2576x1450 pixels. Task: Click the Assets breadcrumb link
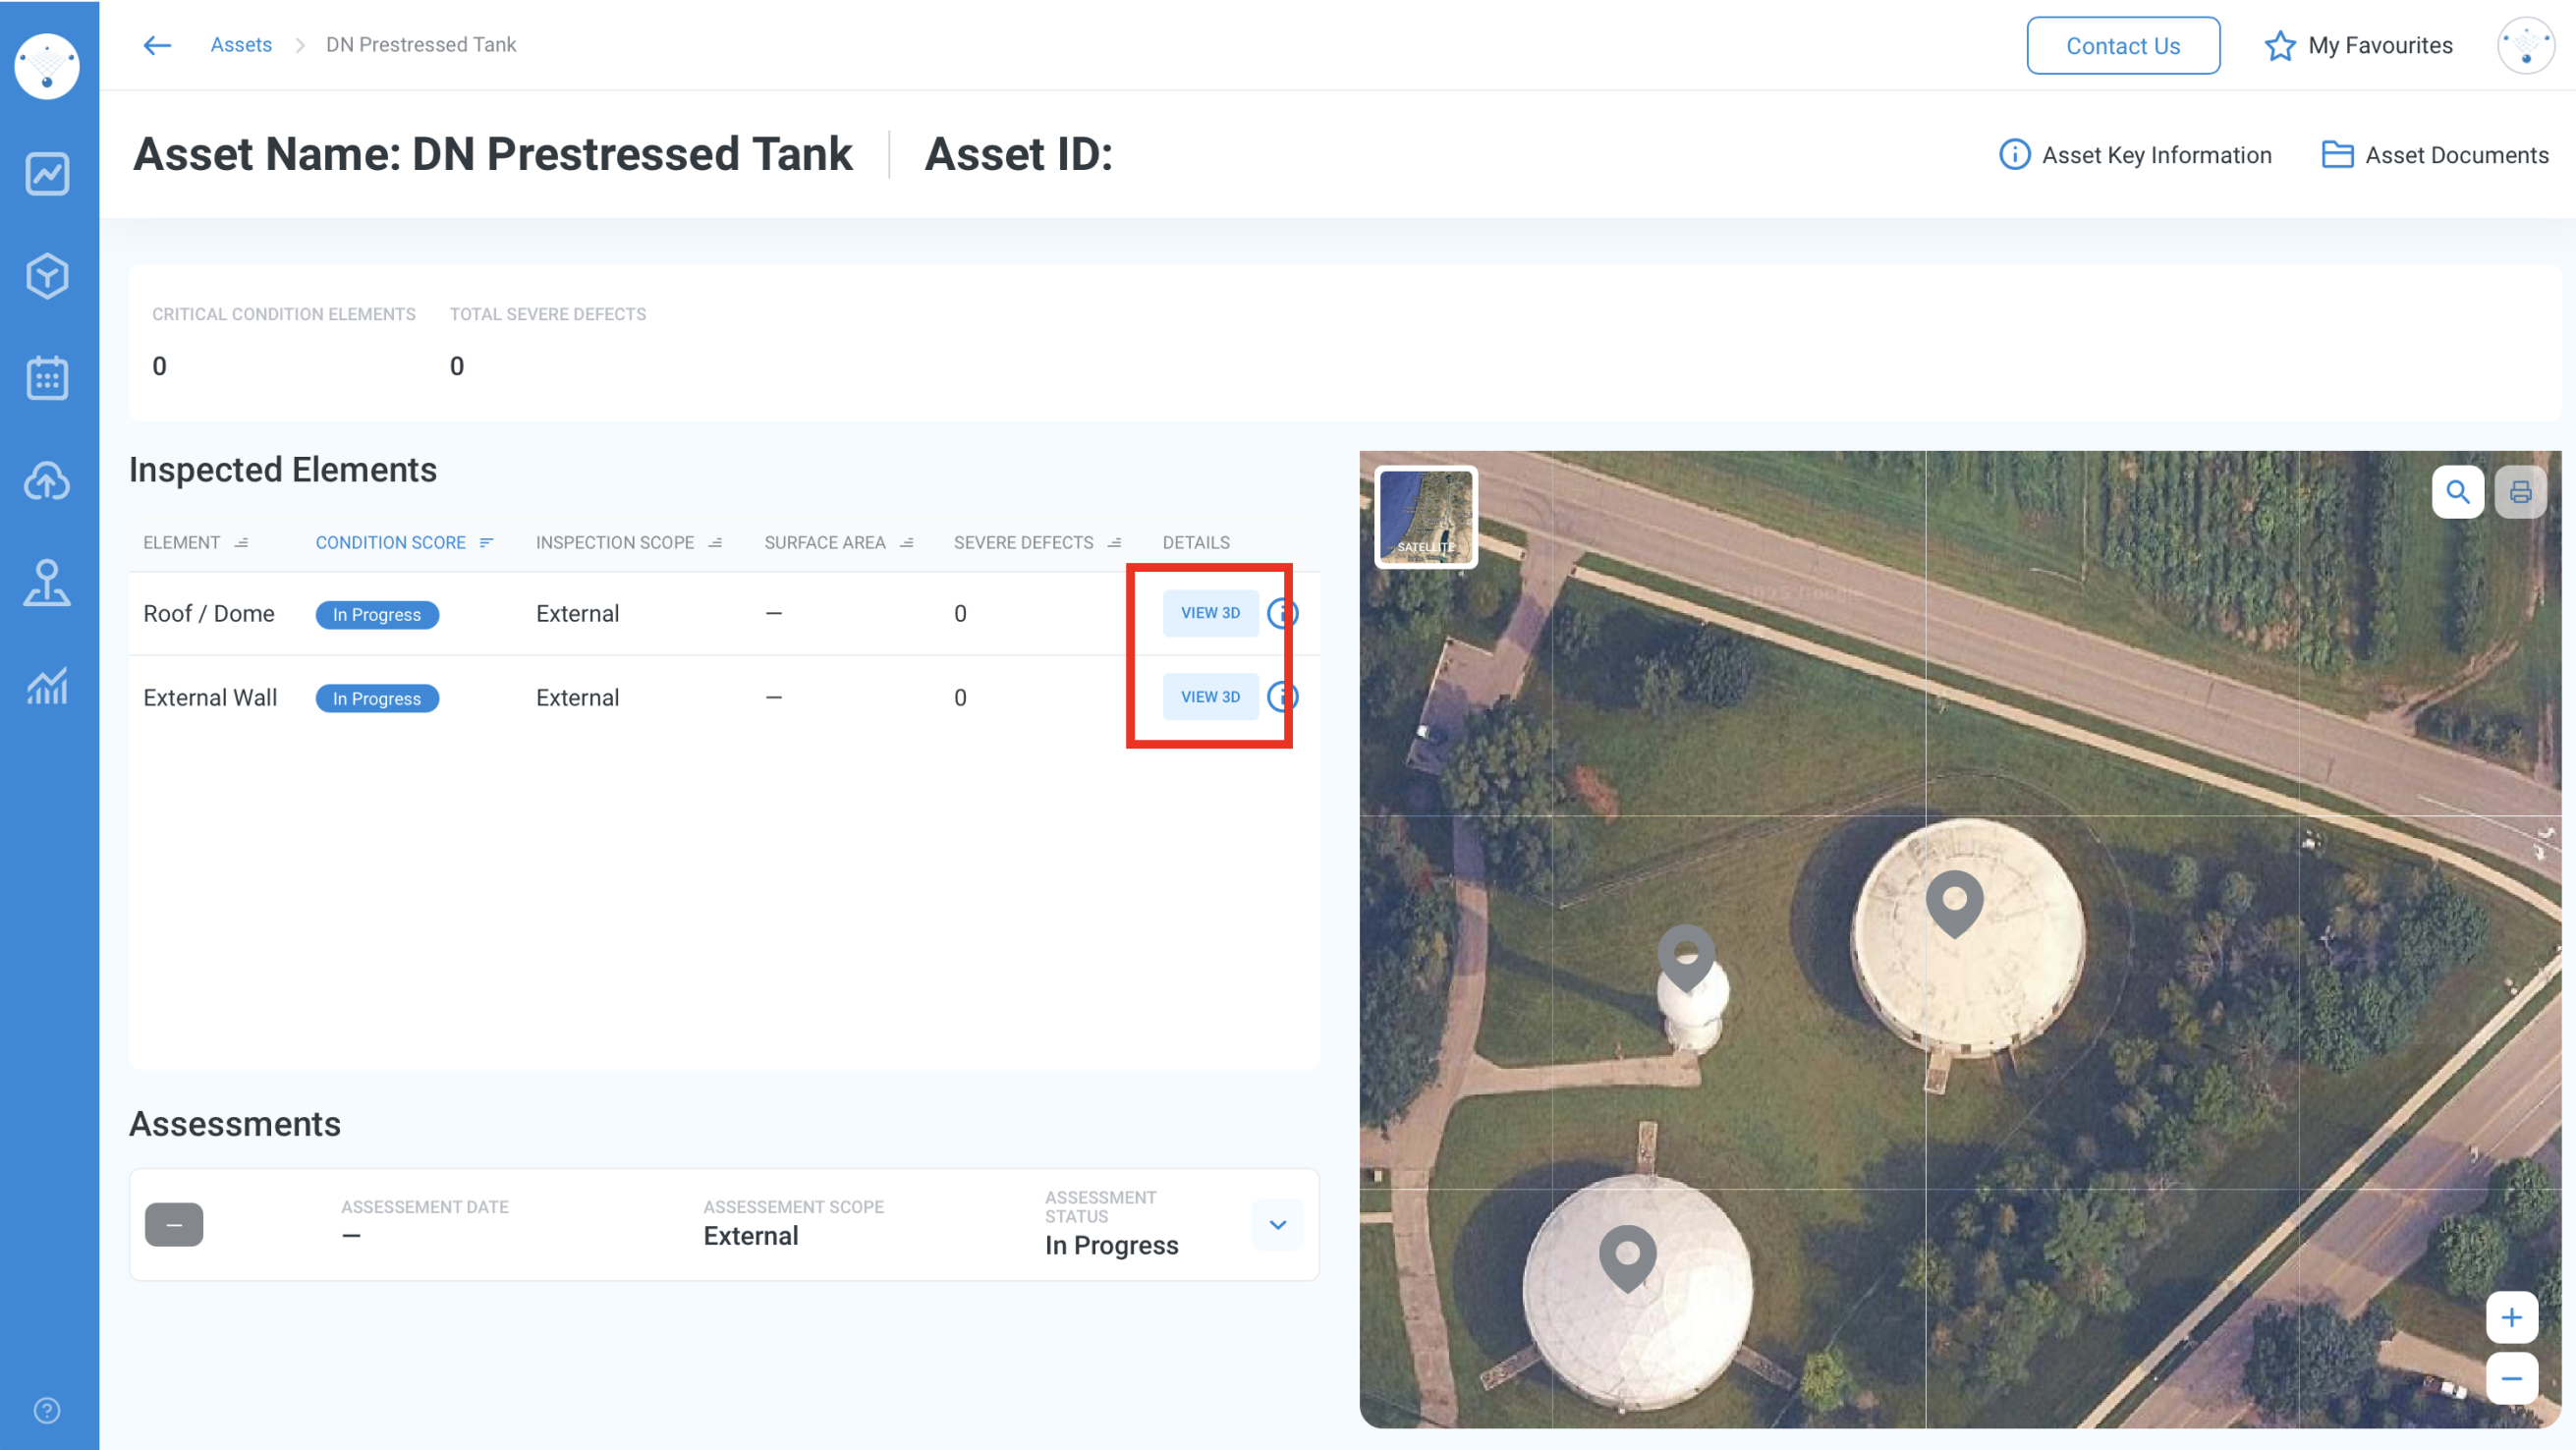(x=241, y=45)
